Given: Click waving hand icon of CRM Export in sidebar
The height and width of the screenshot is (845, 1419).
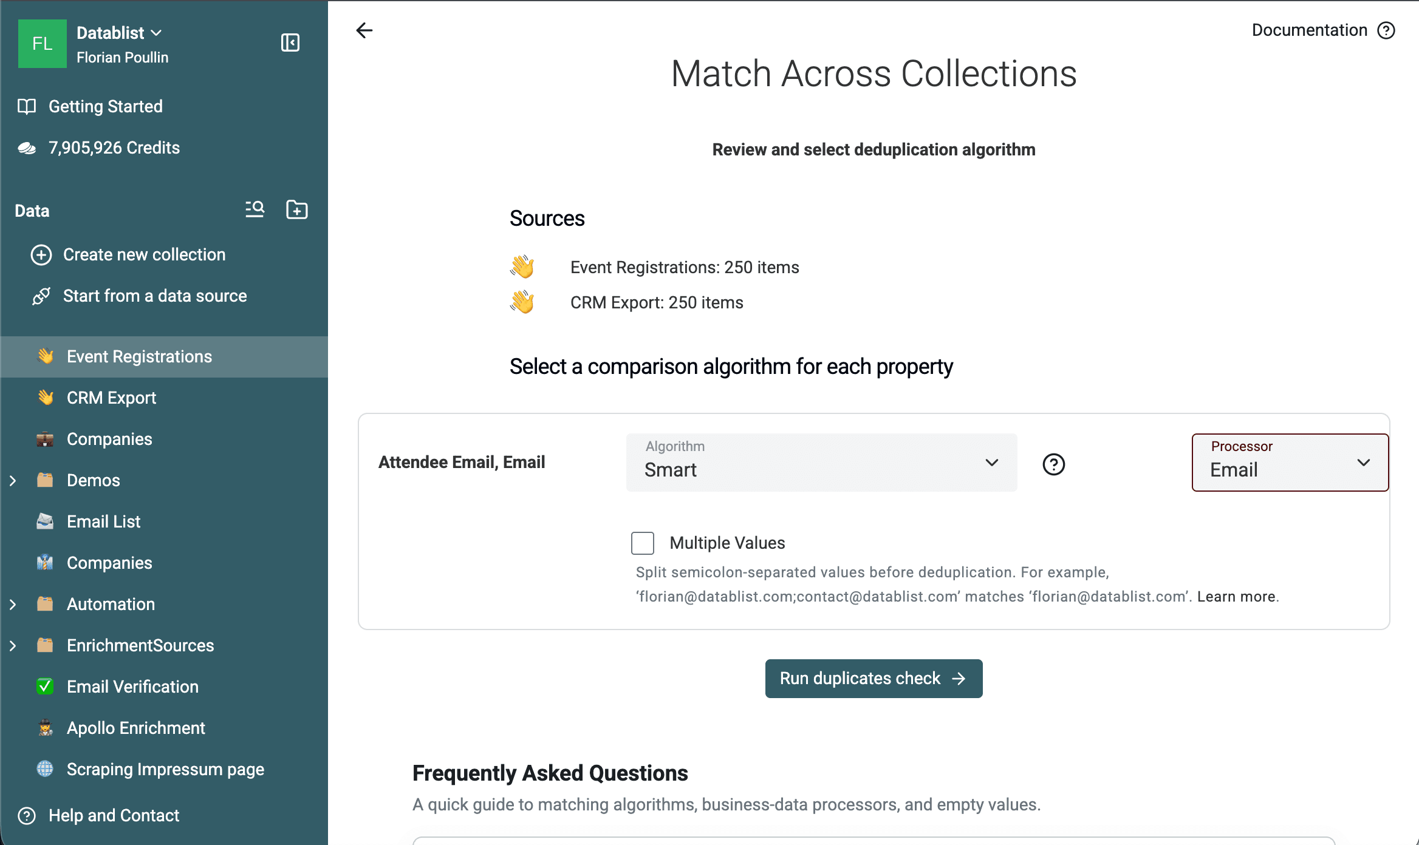Looking at the screenshot, I should tap(46, 398).
